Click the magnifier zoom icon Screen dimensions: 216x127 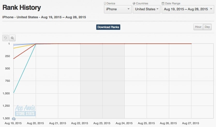(12, 38)
